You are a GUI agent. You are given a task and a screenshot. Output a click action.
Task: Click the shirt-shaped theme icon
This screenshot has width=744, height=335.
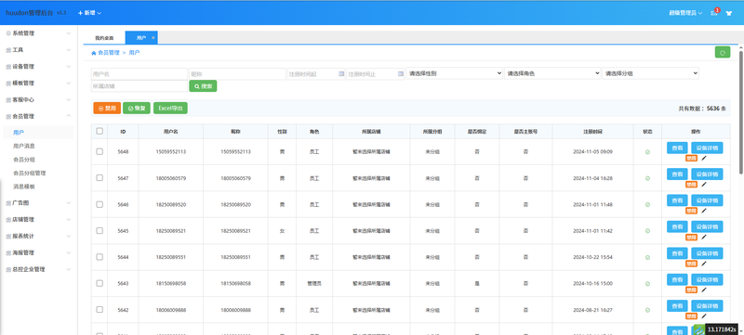(x=729, y=13)
